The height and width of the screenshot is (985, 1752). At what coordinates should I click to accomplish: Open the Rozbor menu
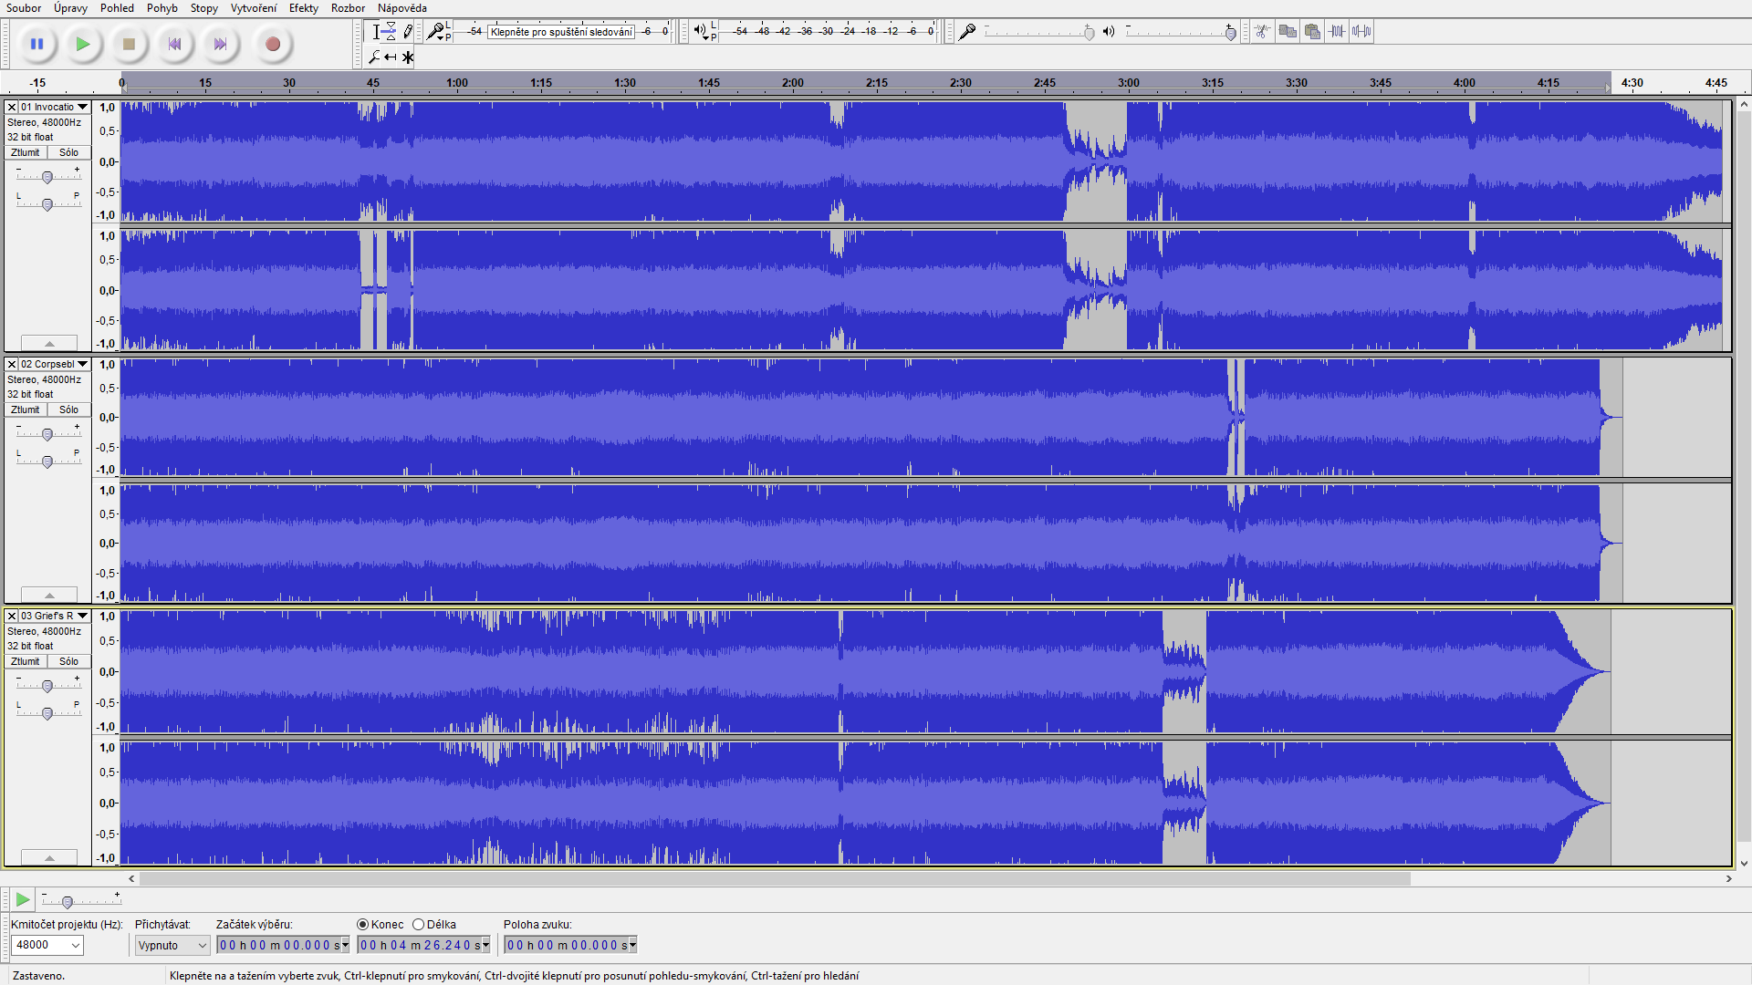click(x=348, y=8)
